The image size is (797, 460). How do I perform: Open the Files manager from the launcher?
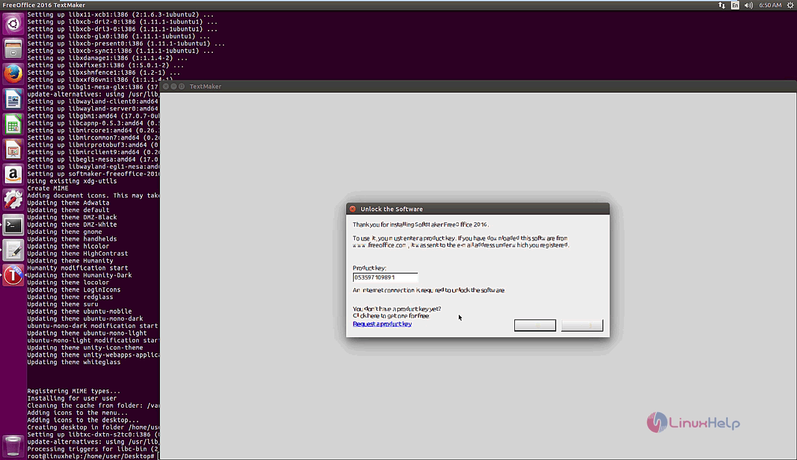(x=13, y=49)
